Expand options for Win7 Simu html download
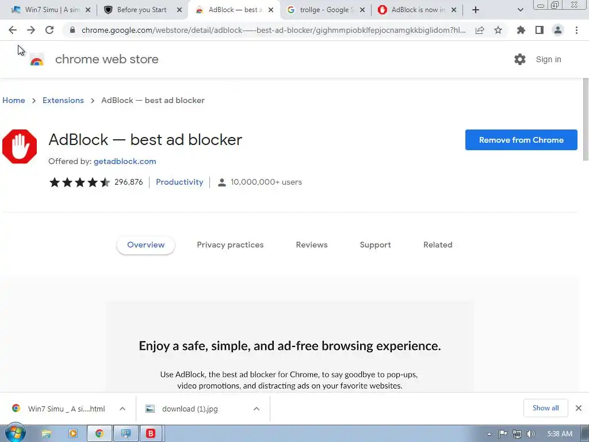The height and width of the screenshot is (442, 589). [x=123, y=409]
